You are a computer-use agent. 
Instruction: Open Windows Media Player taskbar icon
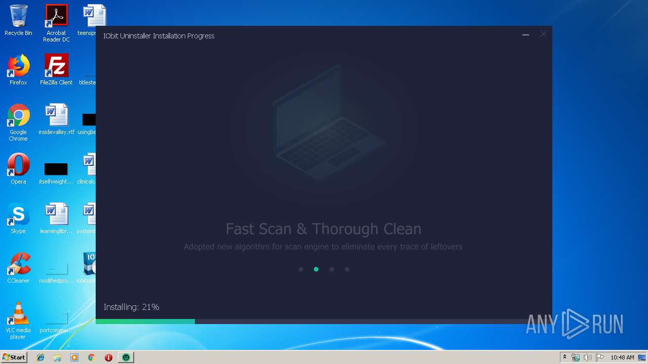pos(74,357)
